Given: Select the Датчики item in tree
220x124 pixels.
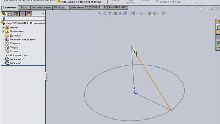Looking at the screenshot, I should coord(13,35).
